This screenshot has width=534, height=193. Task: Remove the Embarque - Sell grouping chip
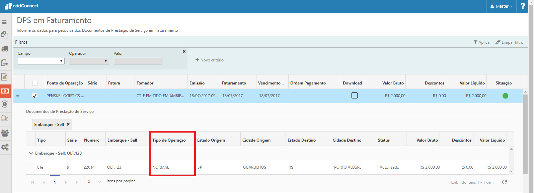tap(68, 124)
